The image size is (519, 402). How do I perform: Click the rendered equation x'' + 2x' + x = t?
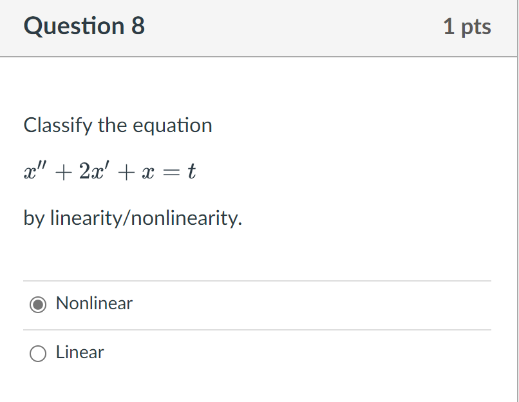109,171
